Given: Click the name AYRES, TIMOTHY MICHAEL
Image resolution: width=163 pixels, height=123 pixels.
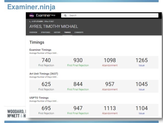Looking at the screenshot, I should coord(54,26).
